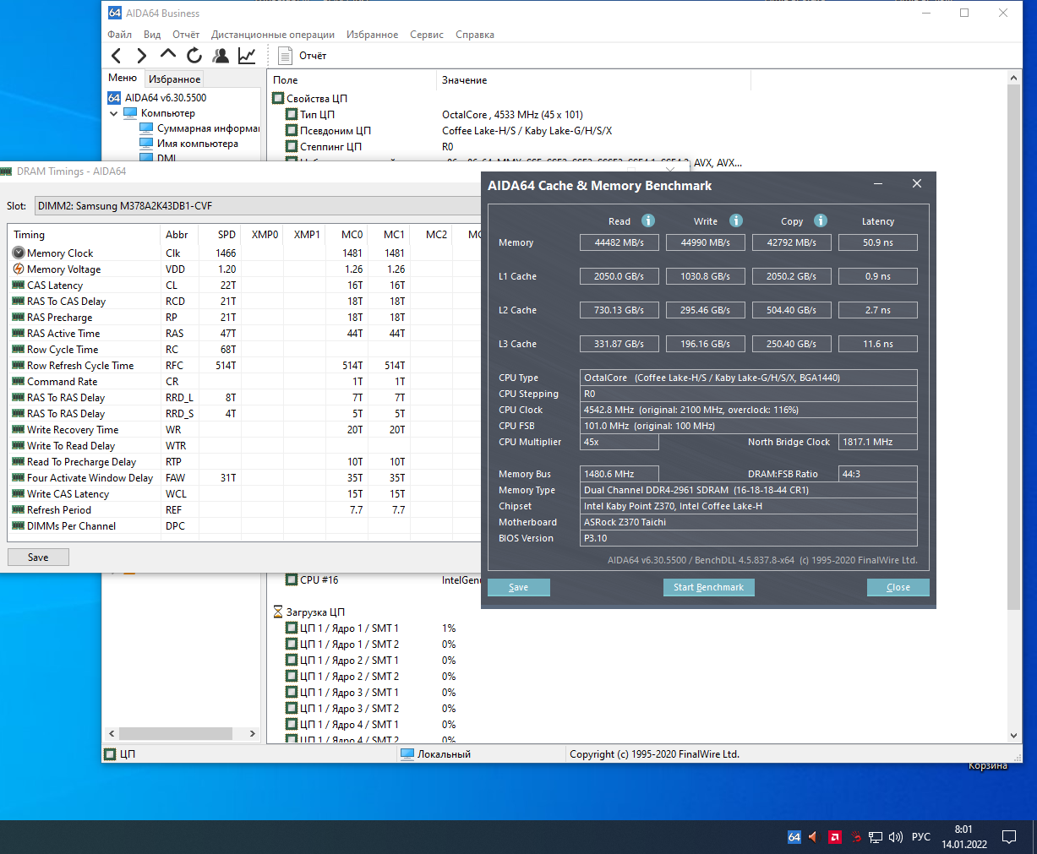Click the Memory Read 44482 MB/s value
Viewport: 1037px width, 854px height.
[x=619, y=242]
